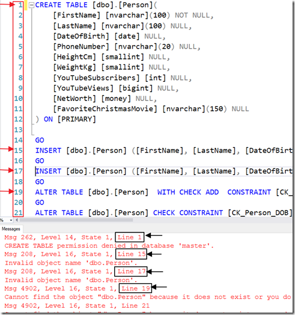
Task: Click the horizontal scrollbar left arrow
Action: [17, 220]
